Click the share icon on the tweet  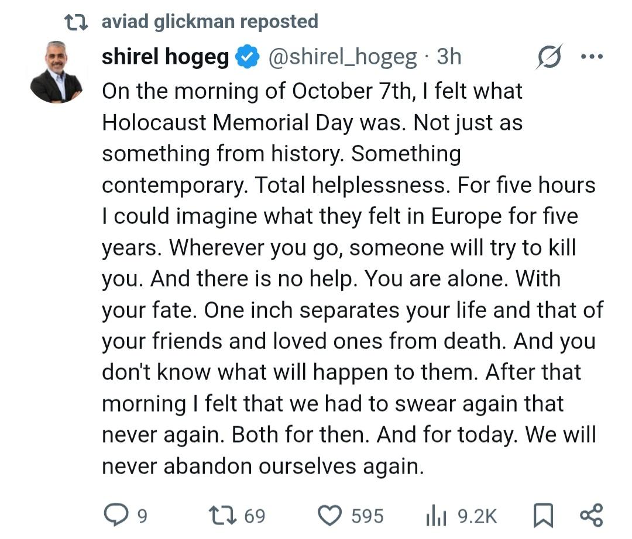[x=590, y=515]
